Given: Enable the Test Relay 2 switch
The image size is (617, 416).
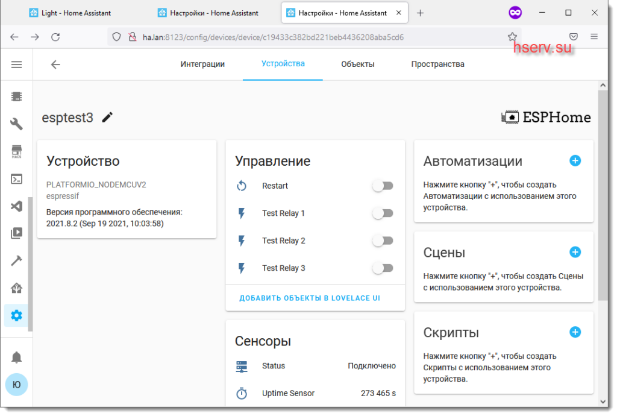Looking at the screenshot, I should coord(382,241).
